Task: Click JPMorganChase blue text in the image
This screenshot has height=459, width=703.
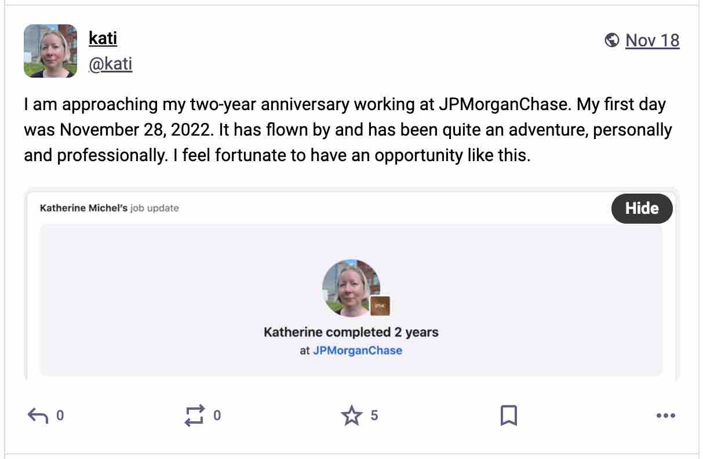Action: tap(357, 351)
